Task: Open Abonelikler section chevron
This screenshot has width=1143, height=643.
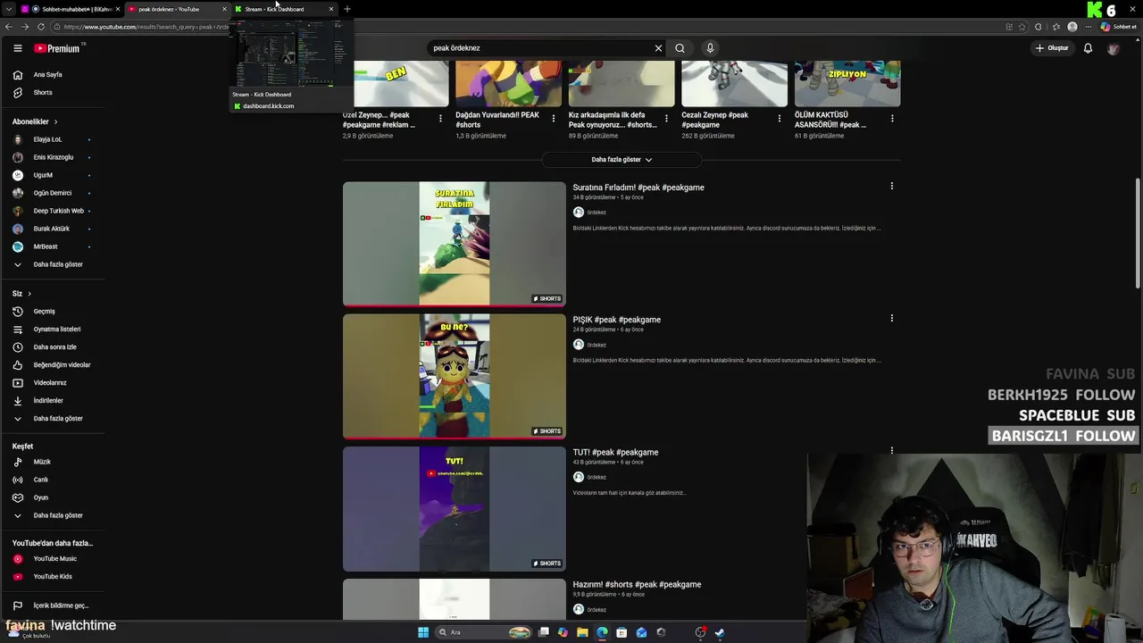Action: [x=55, y=121]
